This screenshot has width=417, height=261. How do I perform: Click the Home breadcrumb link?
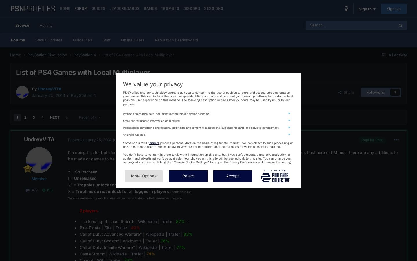[16, 55]
